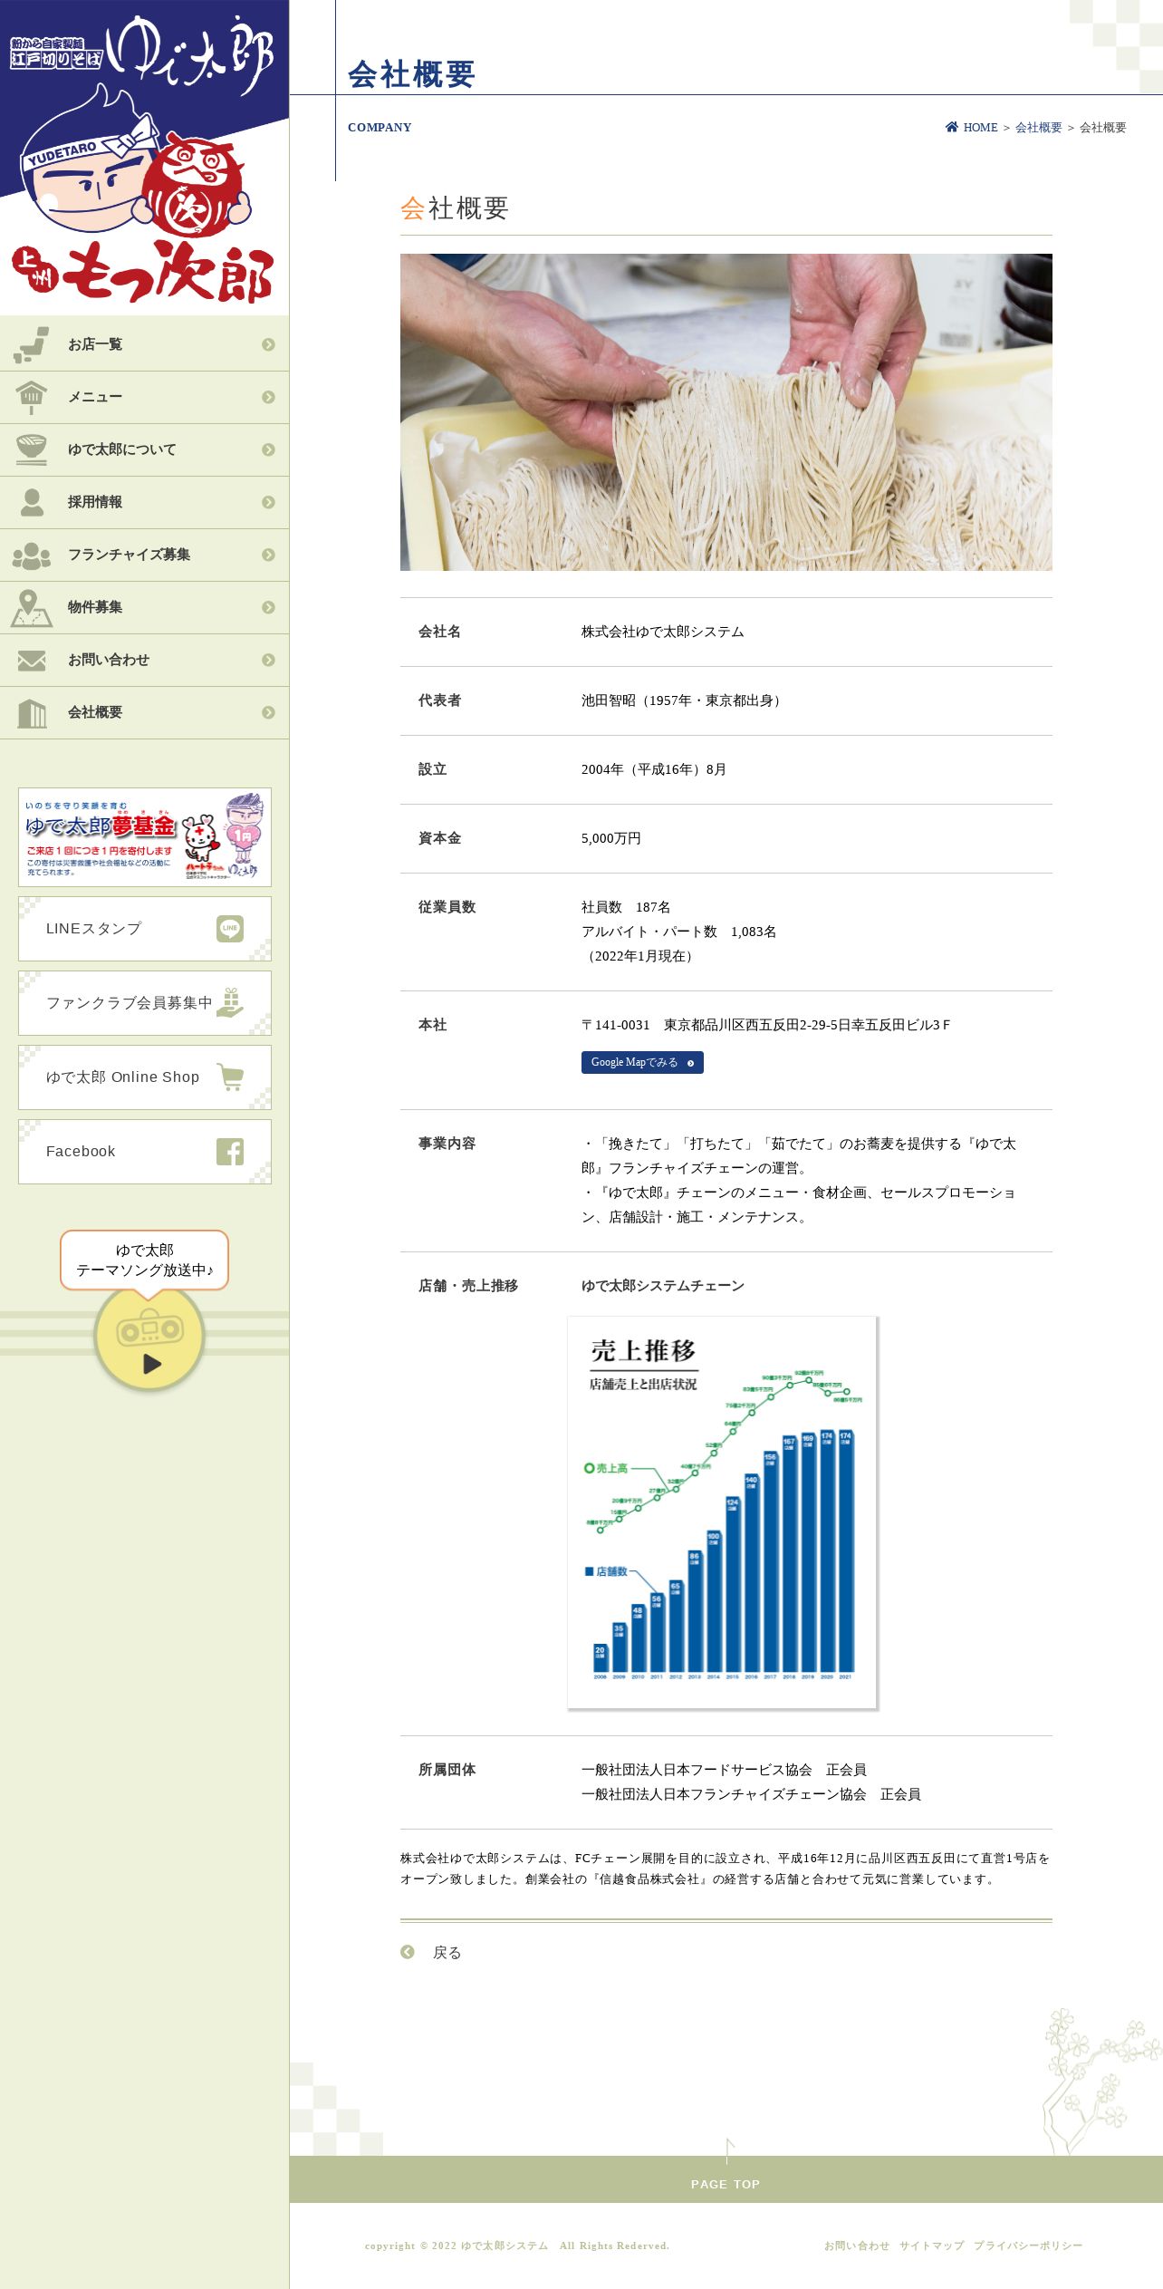
Task: Click arrow at right of ゆで太郎について row
Action: pyautogui.click(x=268, y=449)
